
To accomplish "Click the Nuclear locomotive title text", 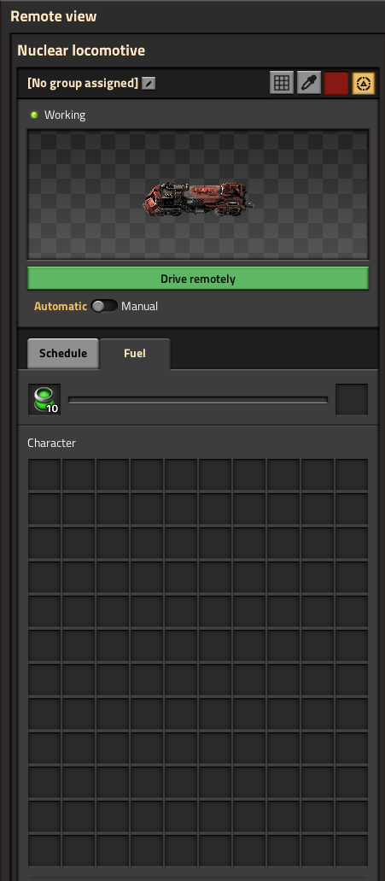I will pos(81,50).
